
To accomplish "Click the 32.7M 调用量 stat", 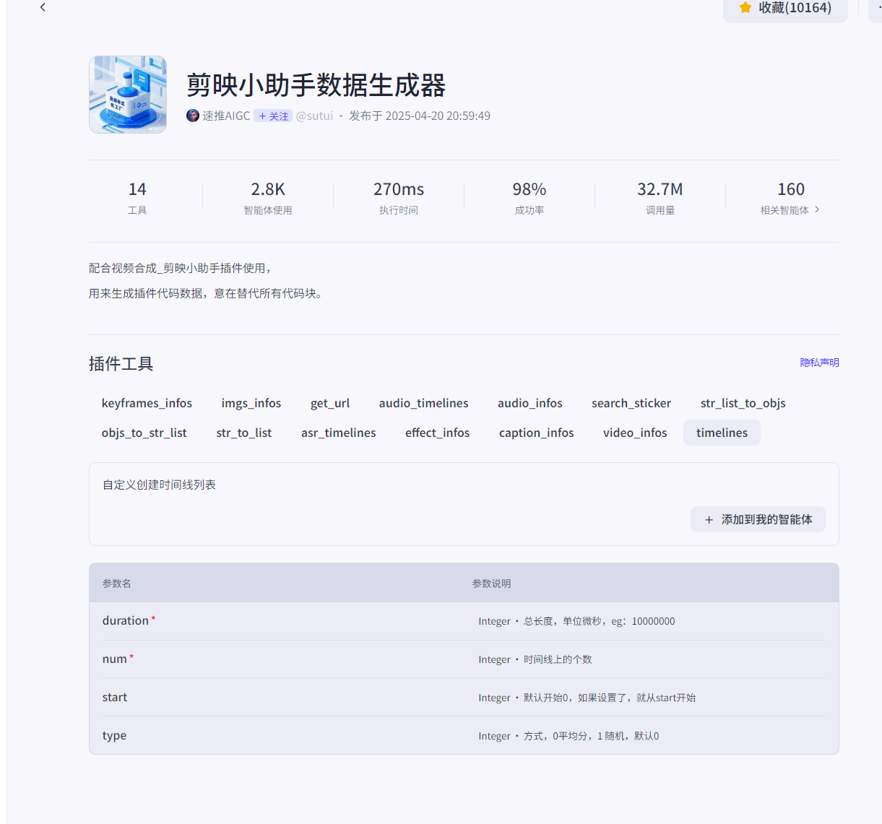I will coord(660,199).
